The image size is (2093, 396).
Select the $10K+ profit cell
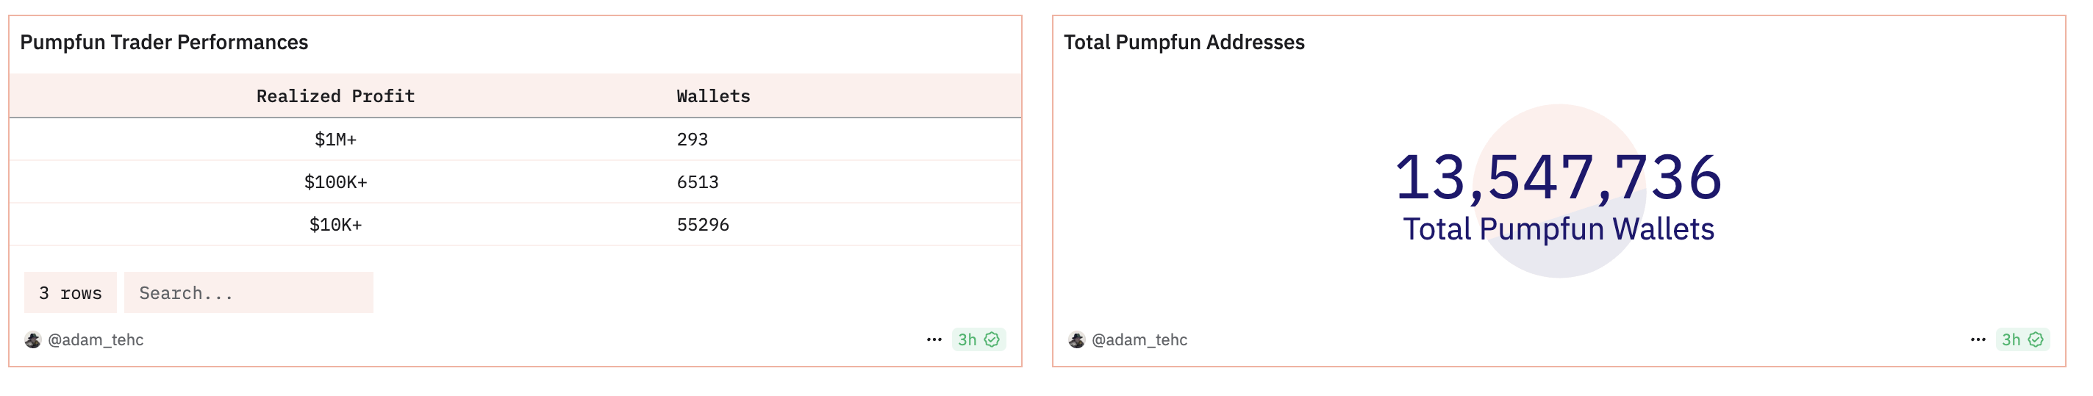(x=335, y=225)
